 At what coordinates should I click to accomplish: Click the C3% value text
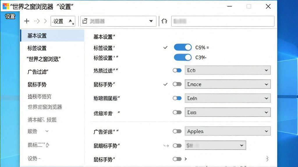[201, 57]
